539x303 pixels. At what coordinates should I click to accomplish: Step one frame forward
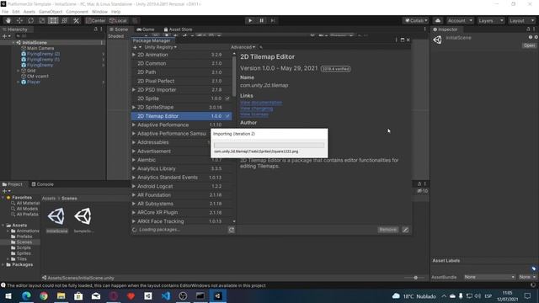[x=273, y=20]
